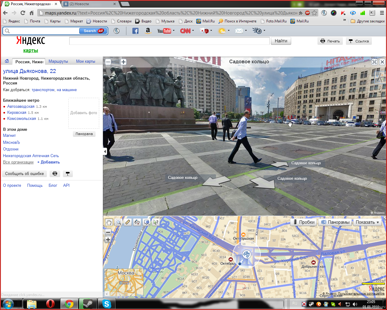Open Комсомольская metro station link
Viewport: 387px width, 310px height.
point(21,119)
